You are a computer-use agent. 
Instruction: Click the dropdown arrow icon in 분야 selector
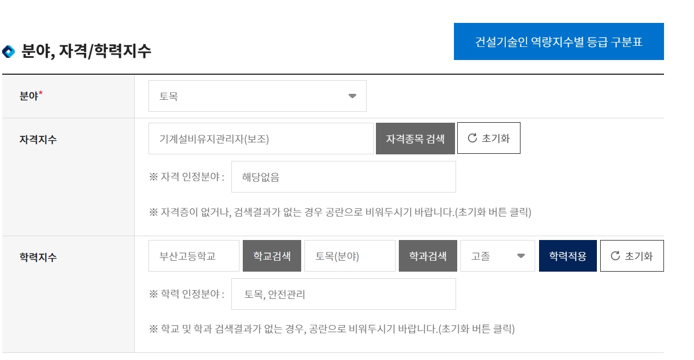351,95
